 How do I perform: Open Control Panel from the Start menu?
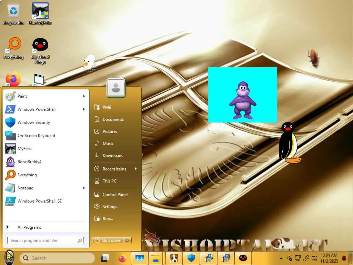click(x=115, y=195)
